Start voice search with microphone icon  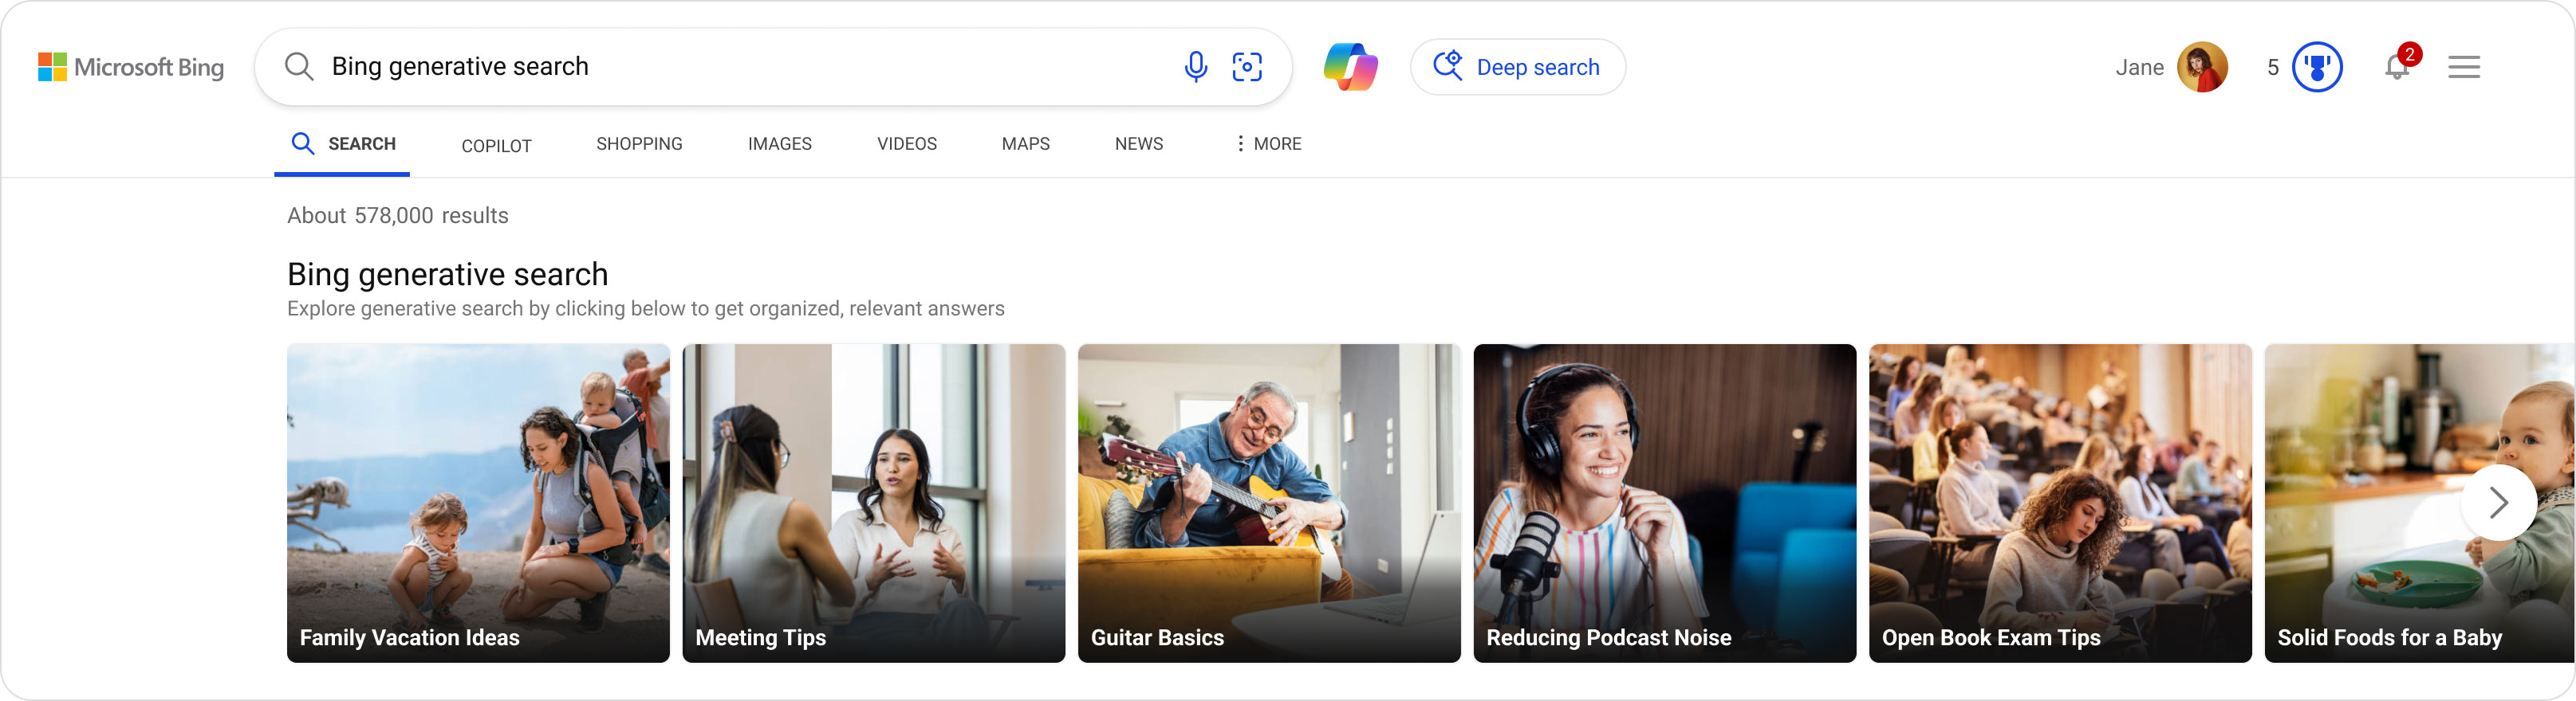1195,67
